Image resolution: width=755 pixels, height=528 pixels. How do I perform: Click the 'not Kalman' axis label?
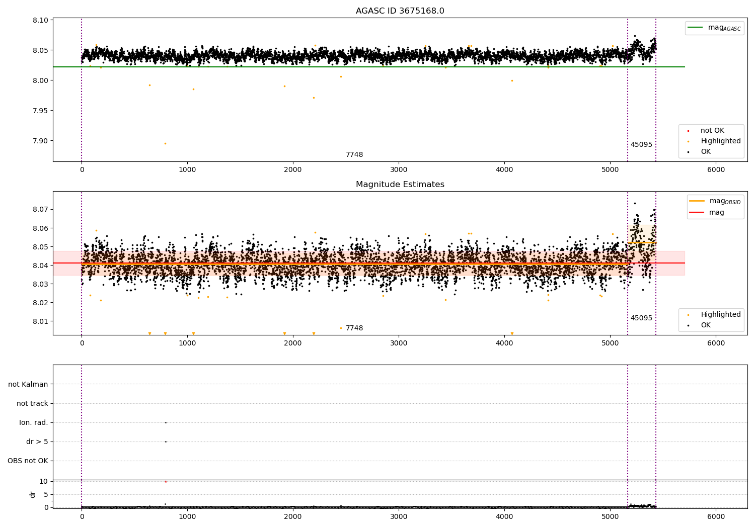[28, 384]
